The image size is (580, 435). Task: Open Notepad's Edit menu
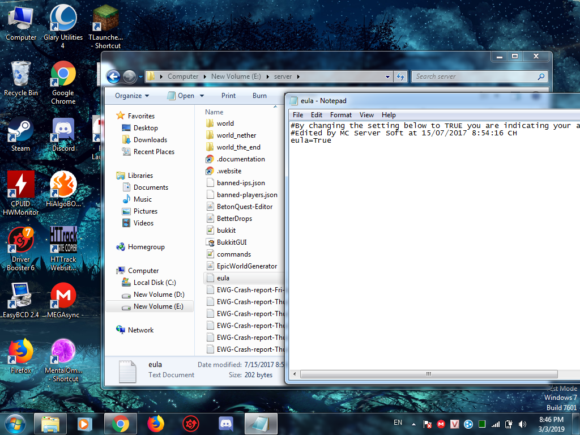click(x=317, y=115)
